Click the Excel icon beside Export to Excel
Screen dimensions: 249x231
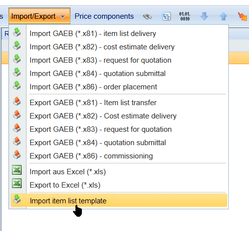pyautogui.click(x=17, y=183)
